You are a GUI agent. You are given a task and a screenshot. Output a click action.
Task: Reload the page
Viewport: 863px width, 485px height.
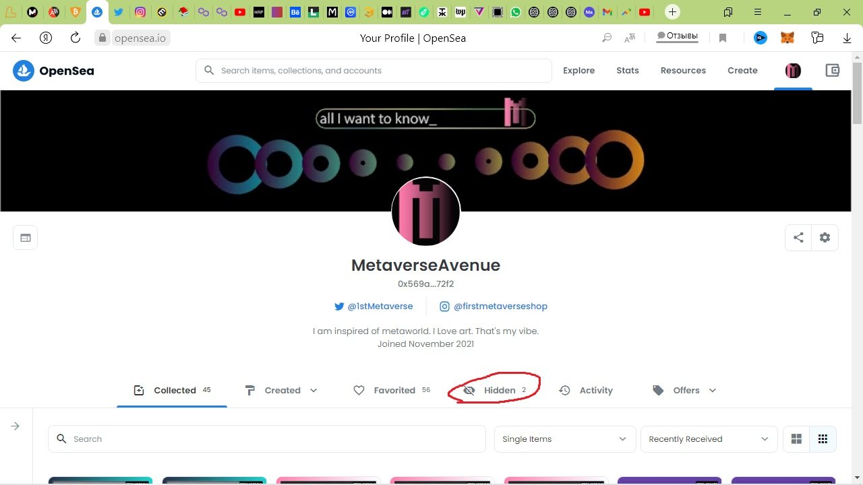point(76,38)
